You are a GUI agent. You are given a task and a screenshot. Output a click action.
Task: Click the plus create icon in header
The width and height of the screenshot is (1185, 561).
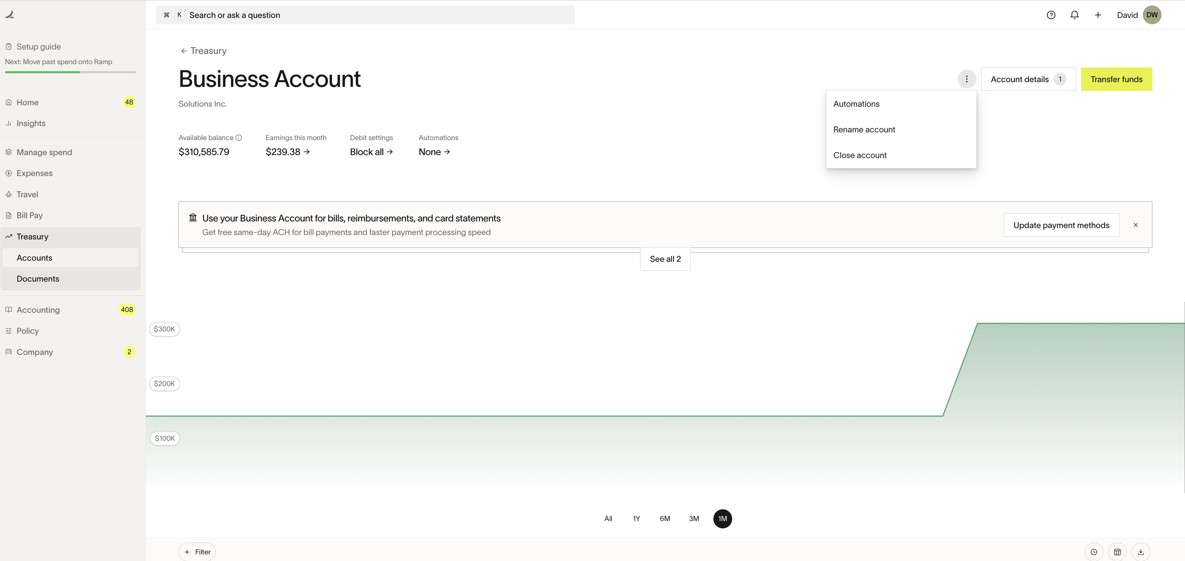click(1097, 15)
